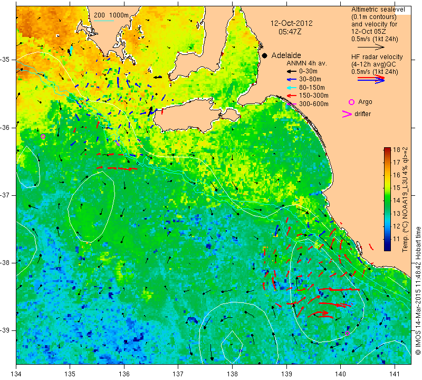422x380 pixels.
Task: Click the latitude axis label -36
Action: pos(5,127)
